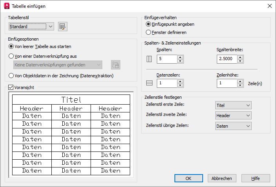Decrease the Spaltenbreite value
The image size is (276, 187).
click(x=240, y=61)
